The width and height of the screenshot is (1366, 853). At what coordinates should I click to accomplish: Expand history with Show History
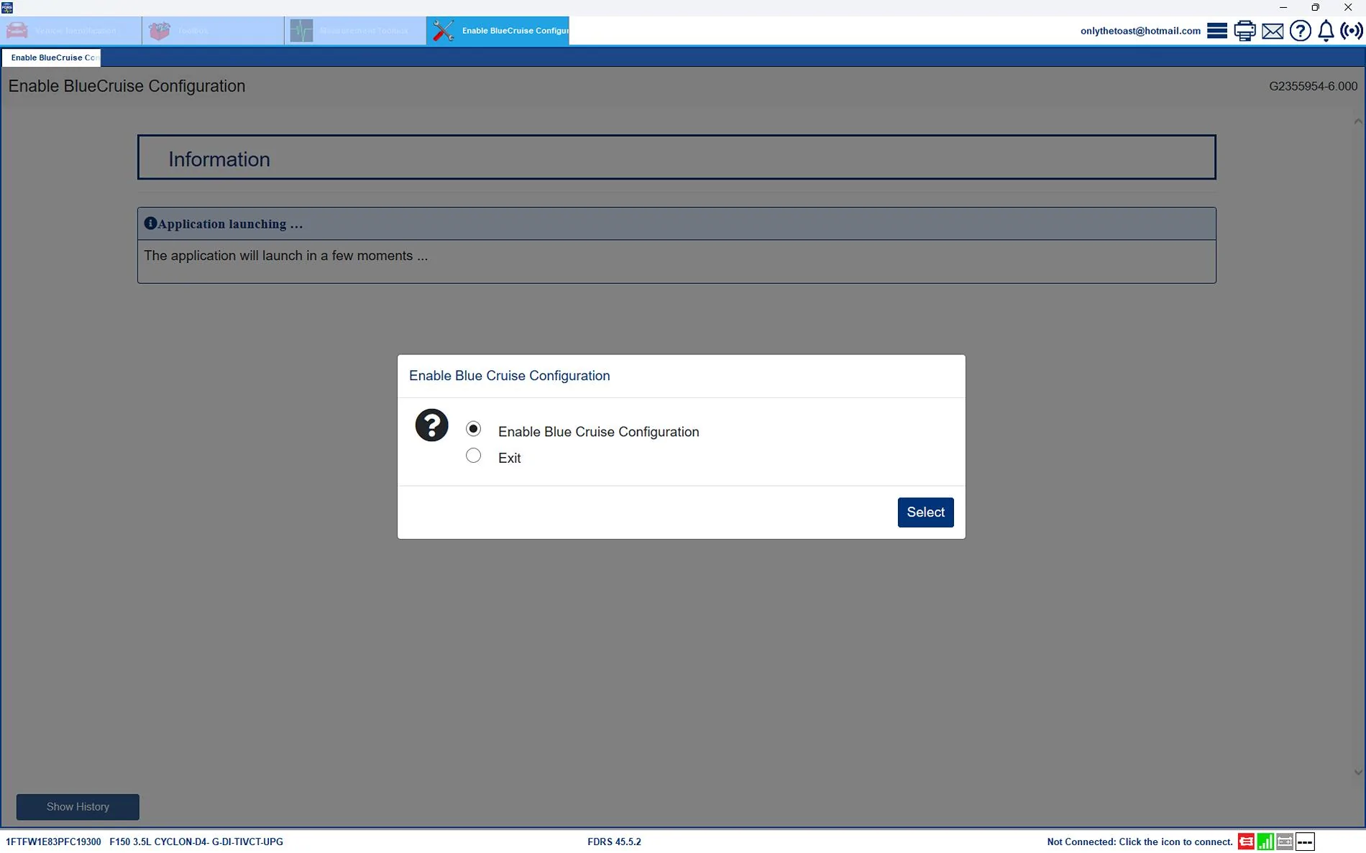[x=77, y=807]
